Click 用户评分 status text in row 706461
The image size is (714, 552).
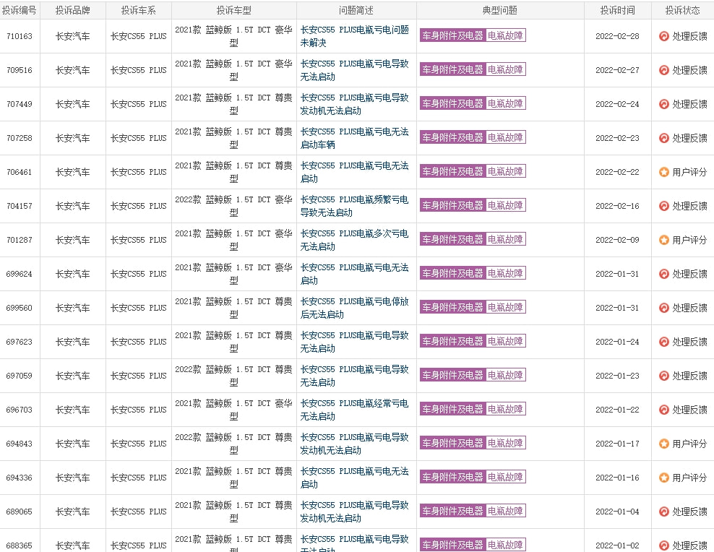coord(689,172)
